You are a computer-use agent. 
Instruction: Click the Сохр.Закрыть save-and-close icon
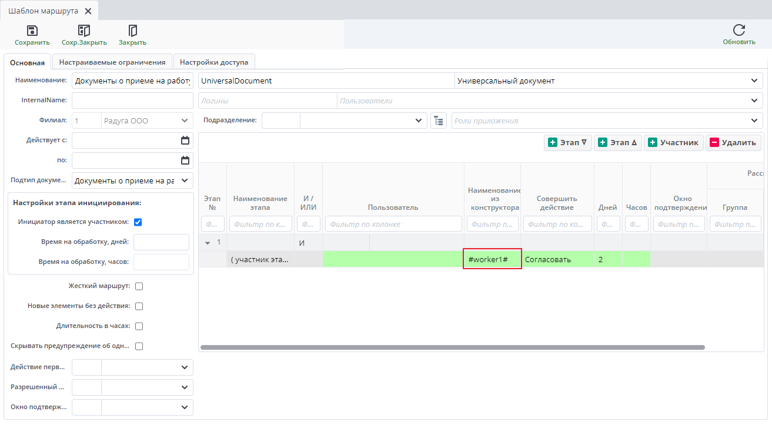[84, 31]
